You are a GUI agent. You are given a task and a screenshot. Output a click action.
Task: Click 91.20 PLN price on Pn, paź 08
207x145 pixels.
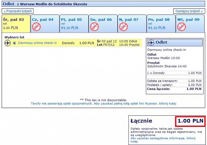157,28
